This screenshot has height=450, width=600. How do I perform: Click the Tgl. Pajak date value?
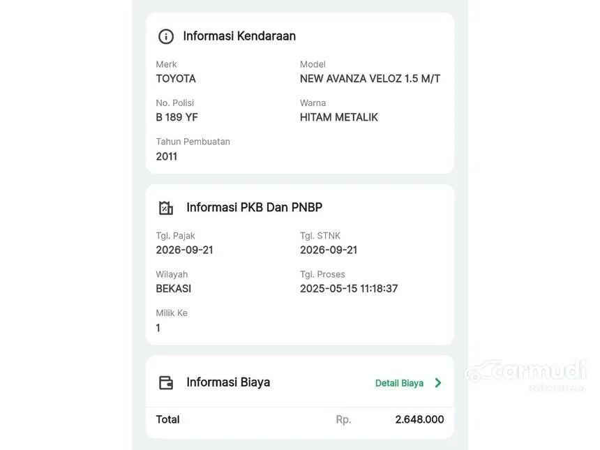pyautogui.click(x=184, y=250)
